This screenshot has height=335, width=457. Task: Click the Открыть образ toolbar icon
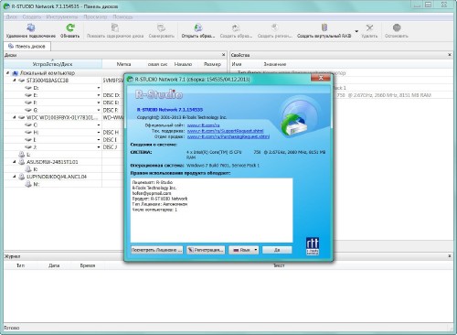(198, 27)
